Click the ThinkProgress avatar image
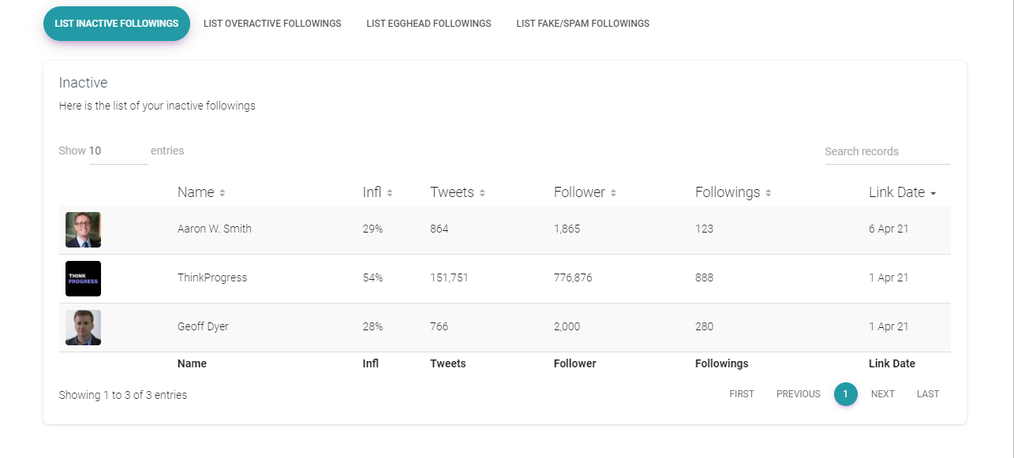This screenshot has width=1014, height=458. coord(83,278)
